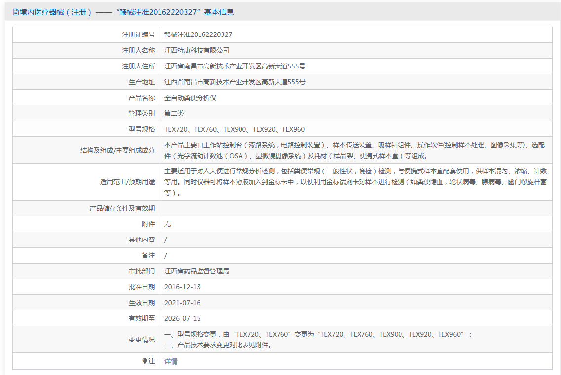Image resolution: width=561 pixels, height=375 pixels.
Task: Click the lightbulb icon beside 注 label
Action: pos(145,361)
